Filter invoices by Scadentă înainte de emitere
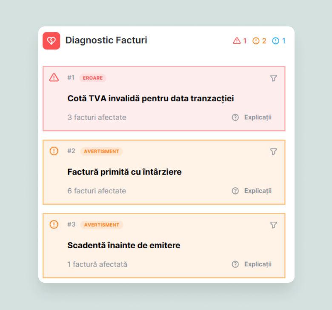 pos(273,225)
